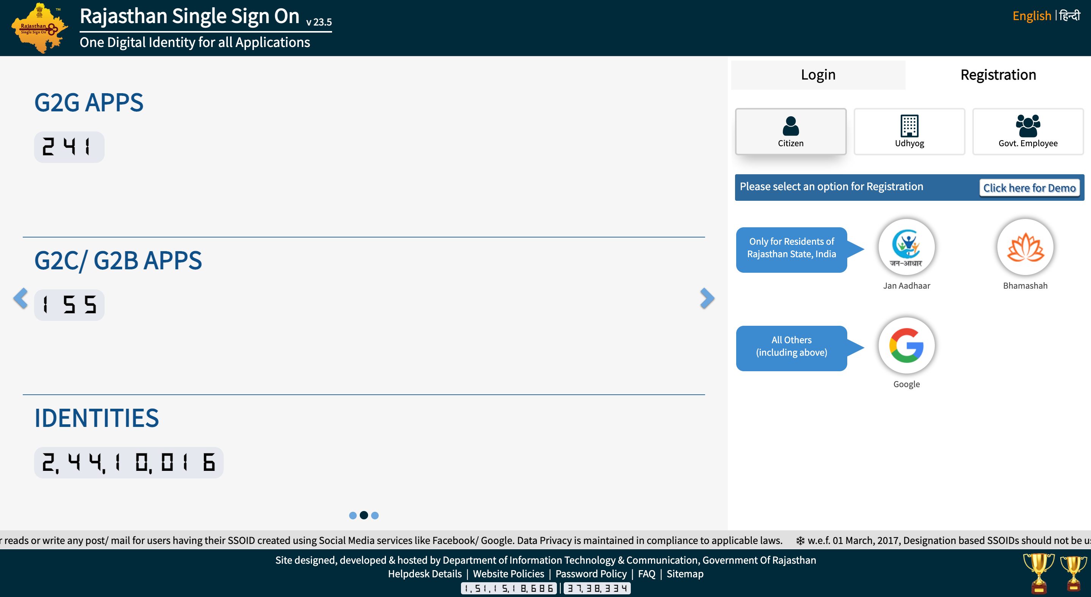Select the third carousel dot
1091x597 pixels.
(x=375, y=515)
